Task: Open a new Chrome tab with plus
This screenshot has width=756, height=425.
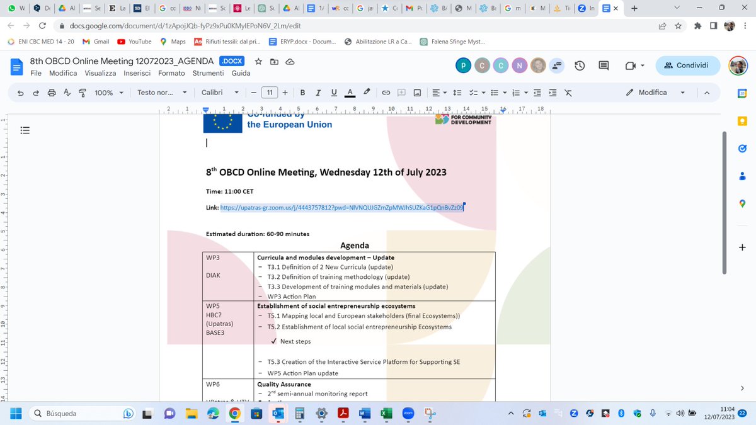Action: (x=634, y=8)
